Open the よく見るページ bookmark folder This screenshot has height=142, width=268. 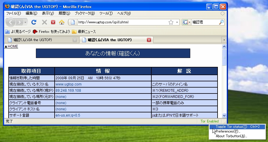pos(18,32)
